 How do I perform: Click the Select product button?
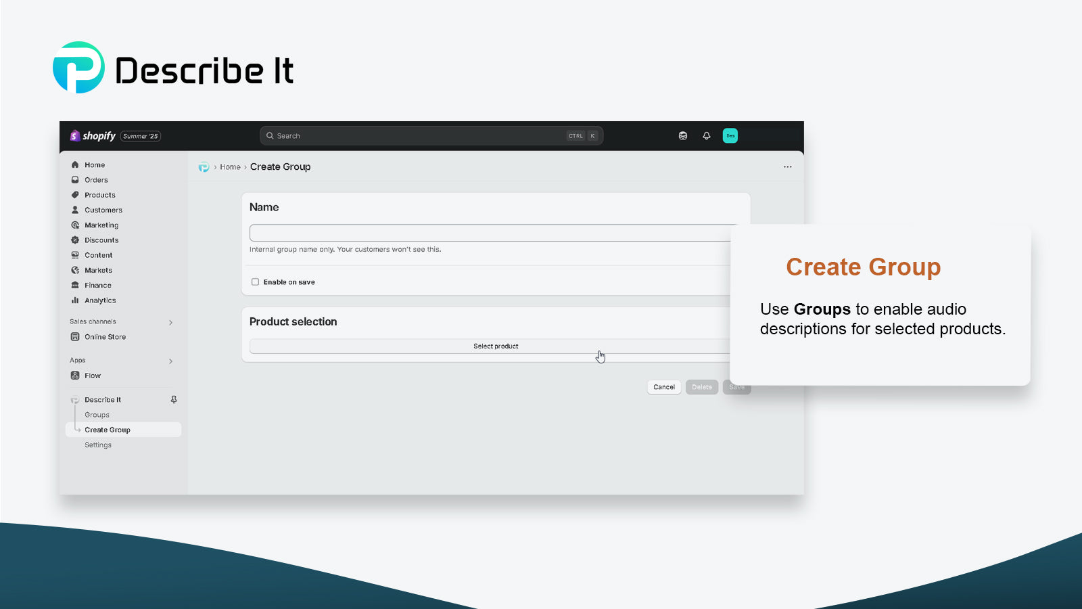(x=496, y=346)
